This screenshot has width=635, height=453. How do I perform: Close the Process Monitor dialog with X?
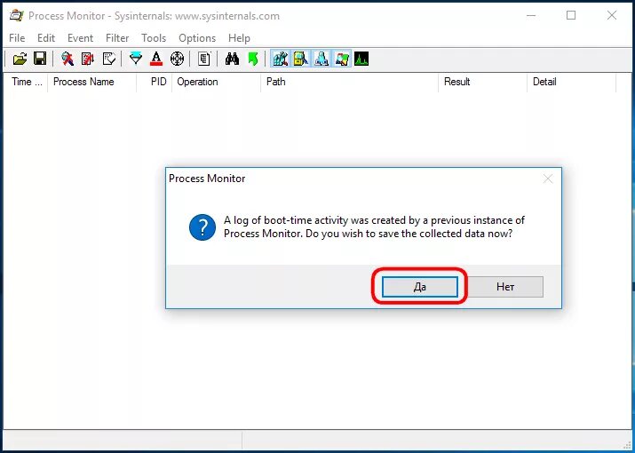coord(548,179)
